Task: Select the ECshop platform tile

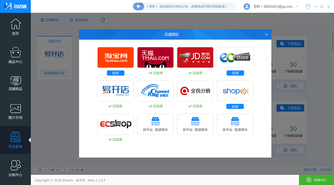Action: 116,124
